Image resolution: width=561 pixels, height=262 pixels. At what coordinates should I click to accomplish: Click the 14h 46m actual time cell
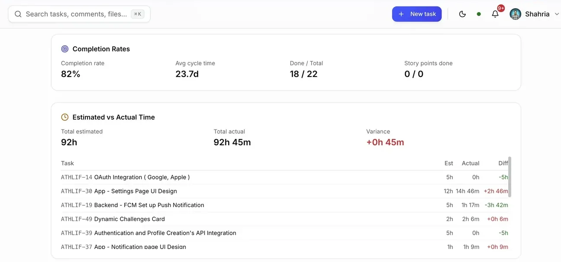coord(467,191)
